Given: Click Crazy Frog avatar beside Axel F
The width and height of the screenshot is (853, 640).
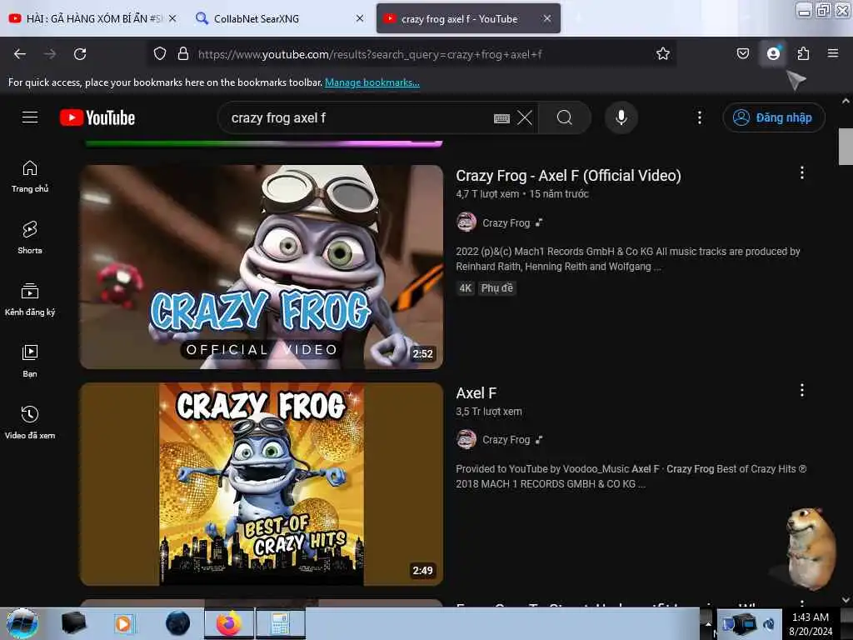Looking at the screenshot, I should click(x=466, y=439).
